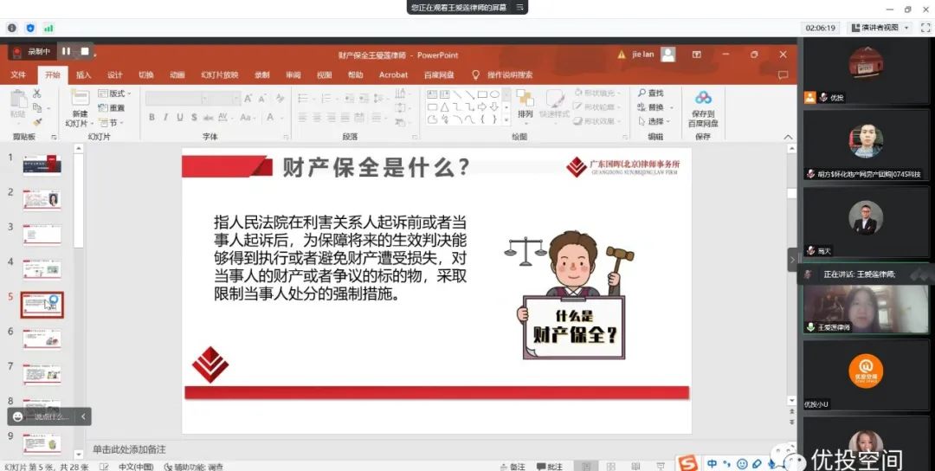Expand the shapes gallery more arrow
Screen dimensions: 935x471
(x=506, y=119)
